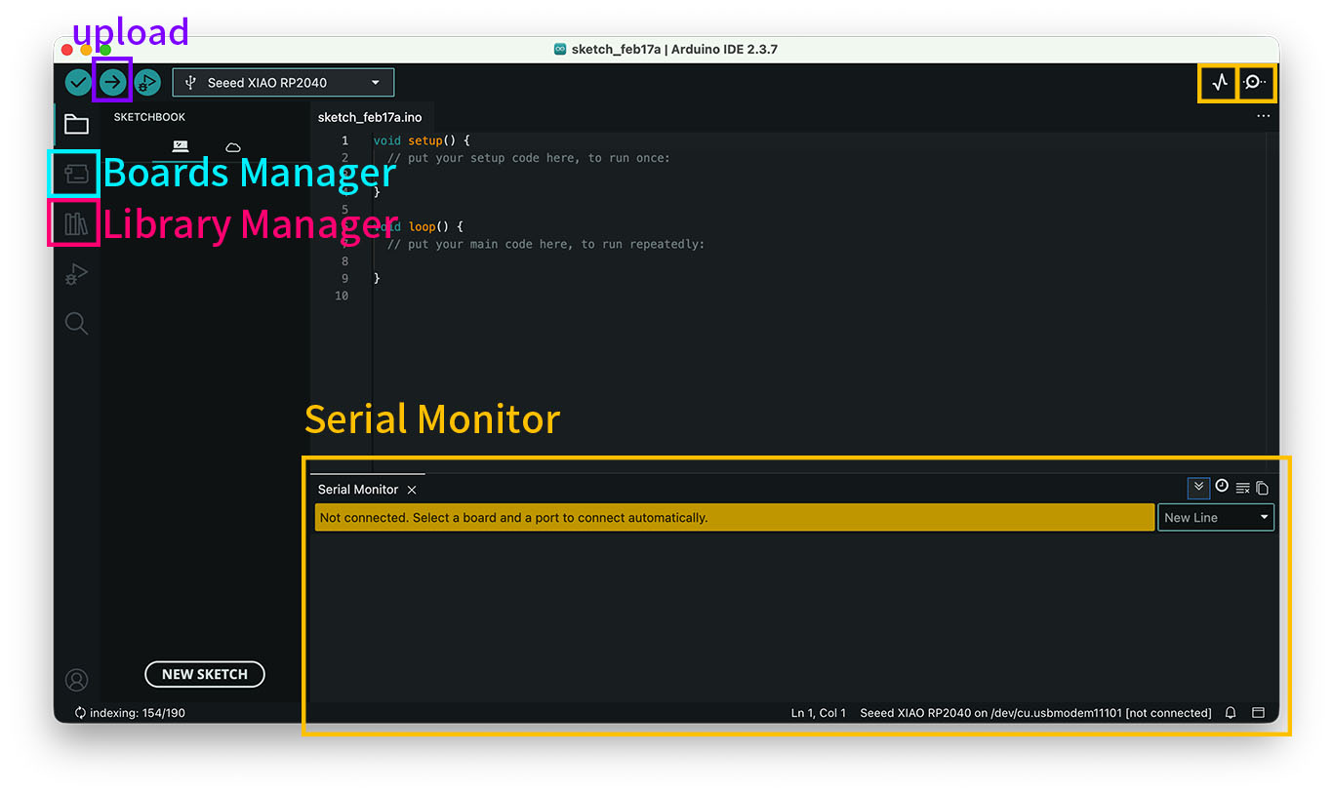Screen dimensions: 1333x794
Task: Start debugging with the toolbar Debug button
Action: 147,83
